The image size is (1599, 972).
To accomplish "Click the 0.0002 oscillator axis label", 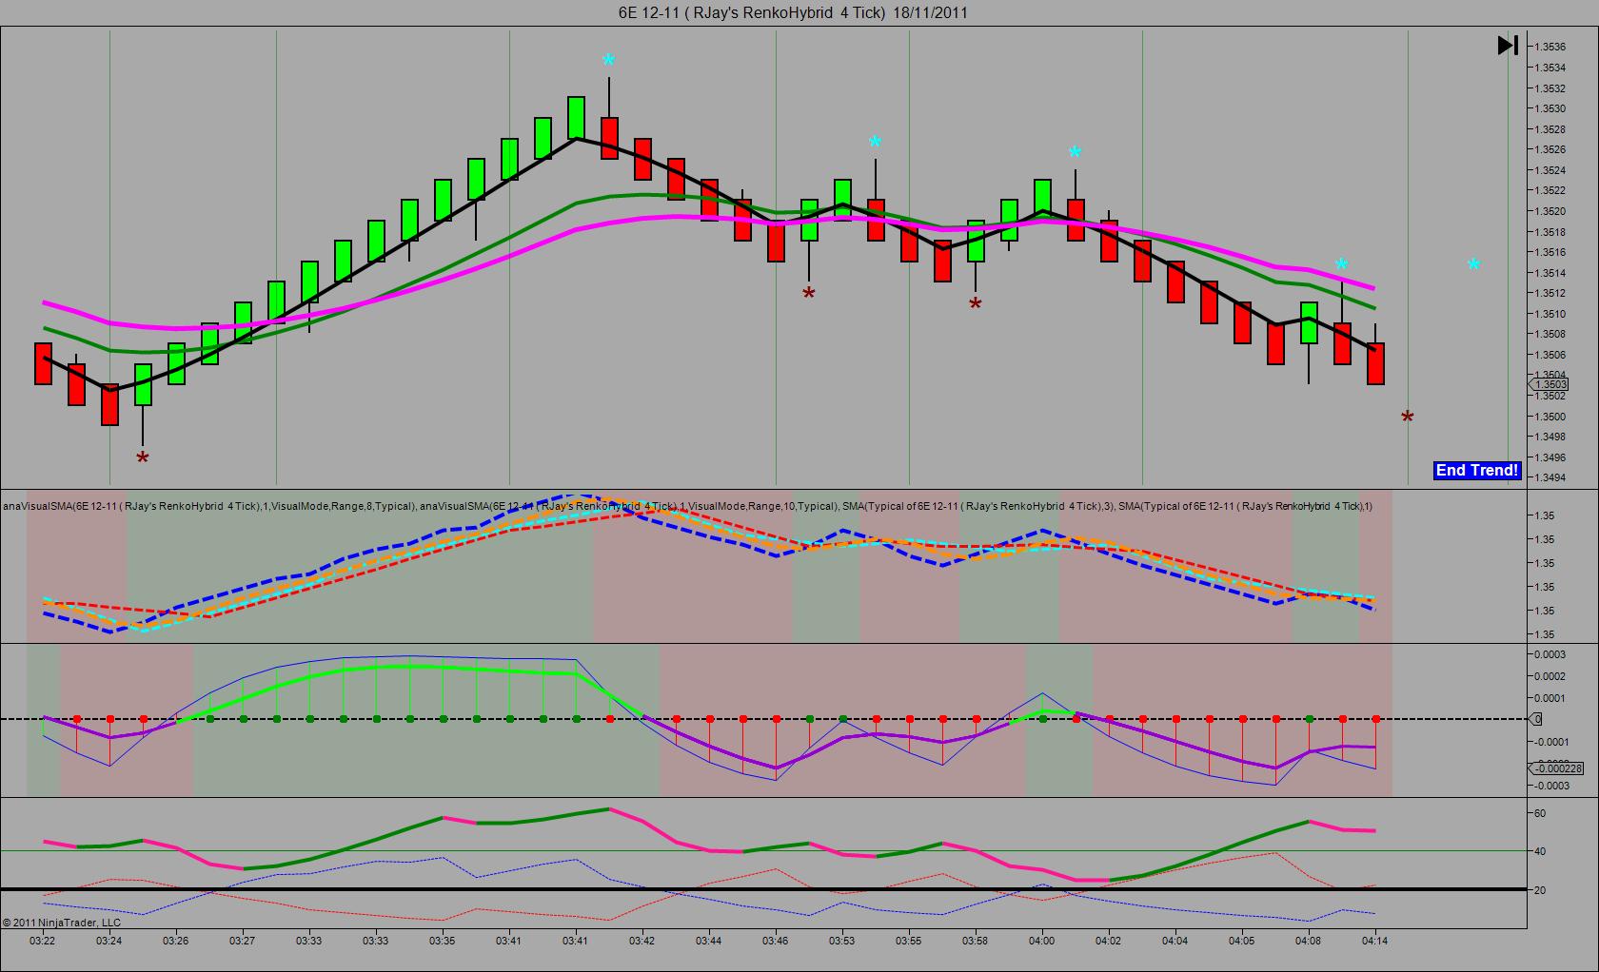I will [1550, 676].
